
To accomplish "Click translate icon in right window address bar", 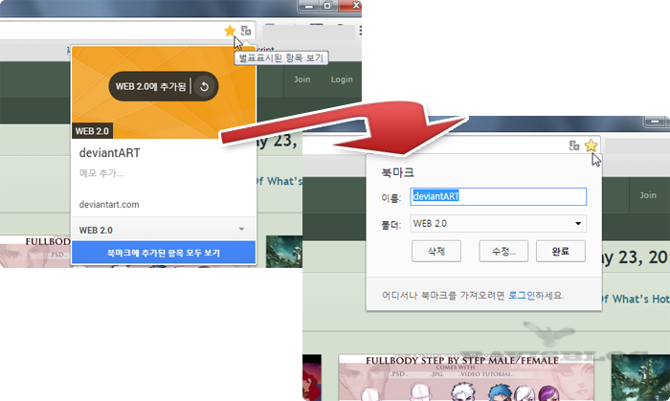I will tap(574, 145).
